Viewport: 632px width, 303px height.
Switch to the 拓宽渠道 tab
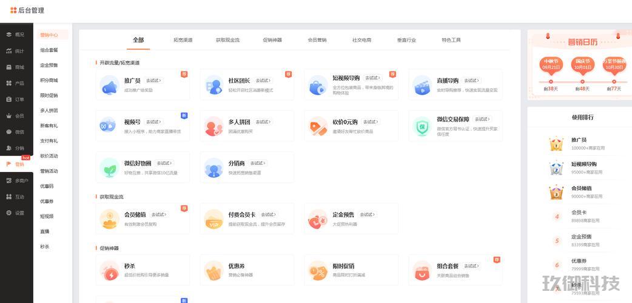tap(183, 40)
